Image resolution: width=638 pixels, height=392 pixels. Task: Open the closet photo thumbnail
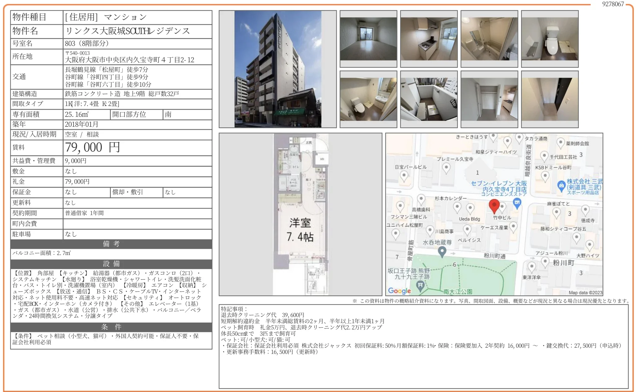tap(489, 99)
